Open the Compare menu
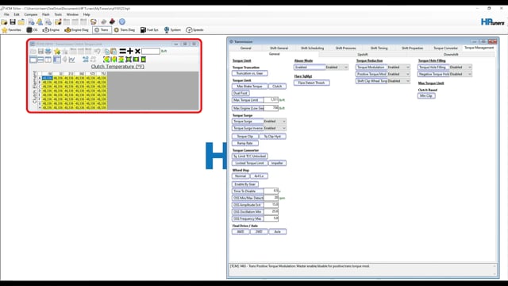Image resolution: width=508 pixels, height=286 pixels. pyautogui.click(x=31, y=14)
